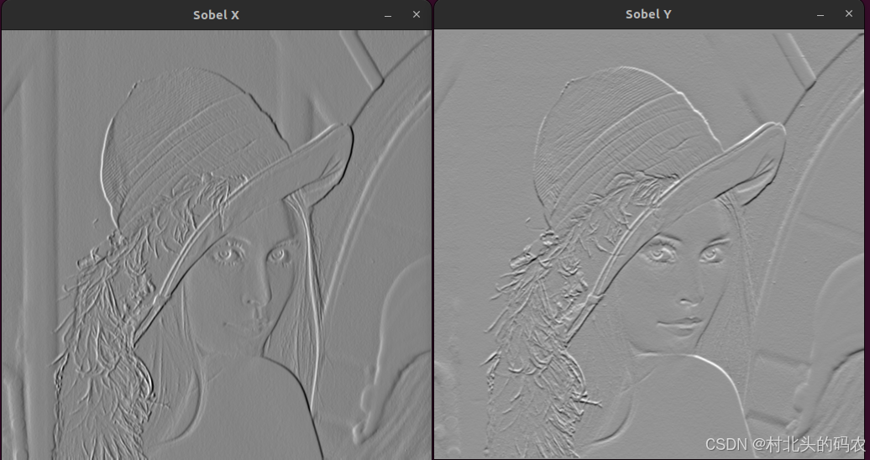
Task: Close the Sobel X window
Action: pyautogui.click(x=417, y=14)
